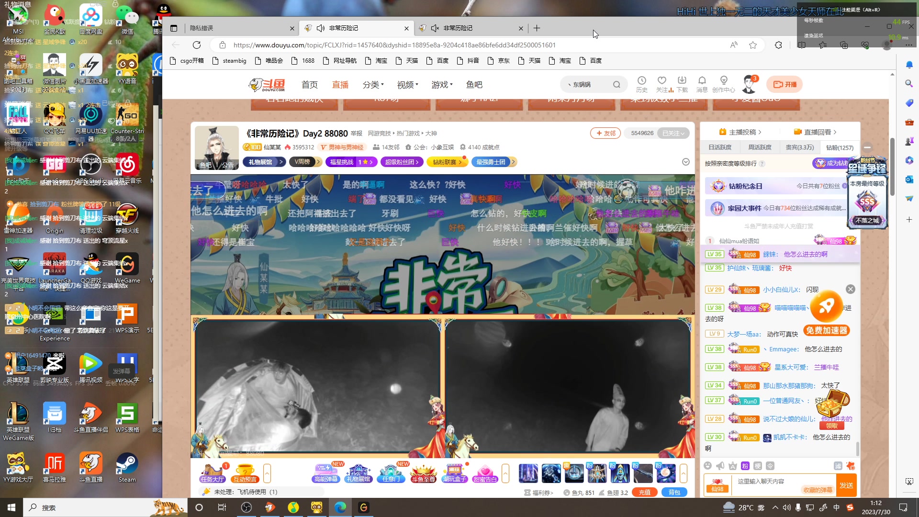Toggle the orange danmaku effect icon in chat toolbar
Viewport: 919px width, 517px height.
coord(851,466)
